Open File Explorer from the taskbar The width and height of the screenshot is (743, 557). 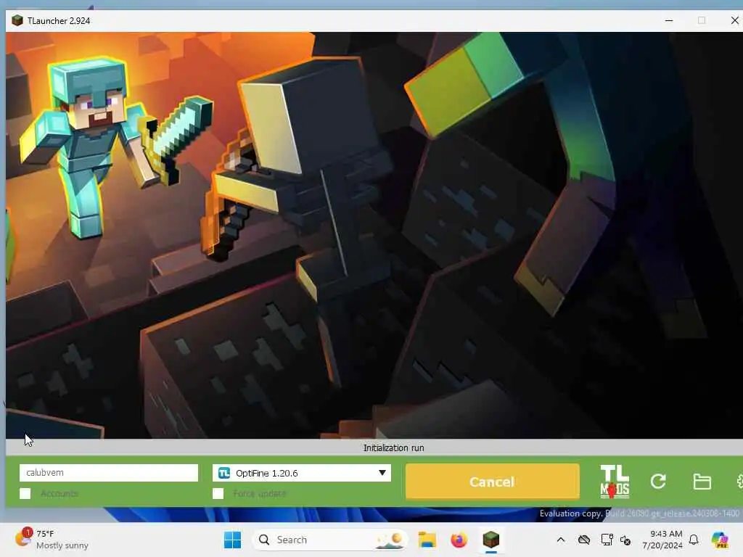[427, 540]
